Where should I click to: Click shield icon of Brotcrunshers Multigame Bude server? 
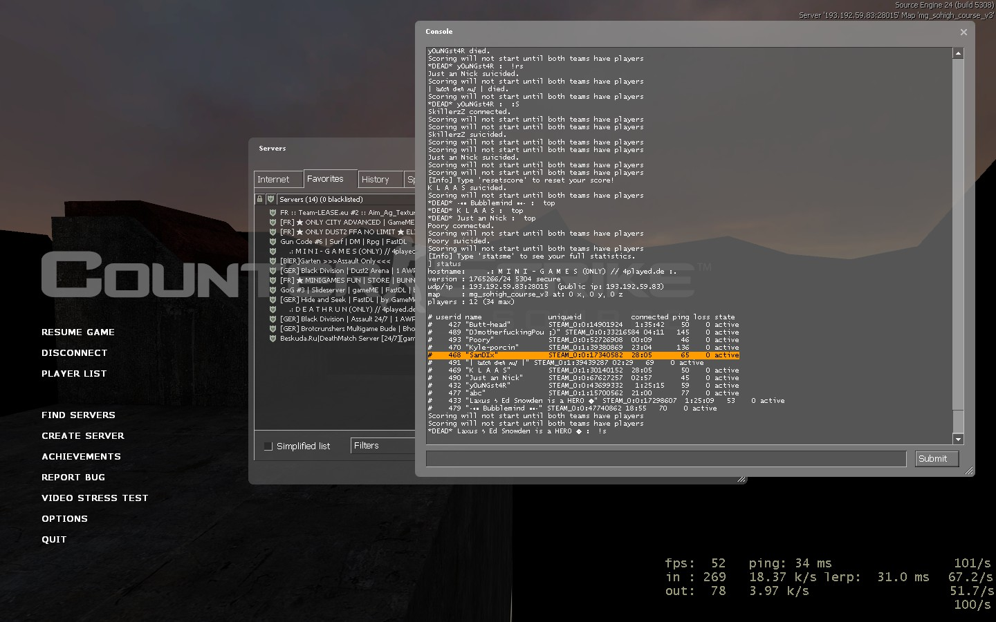point(273,329)
